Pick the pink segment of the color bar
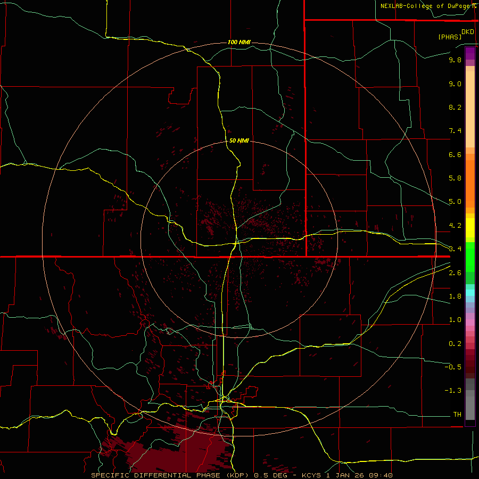The width and height of the screenshot is (479, 479). click(x=470, y=323)
